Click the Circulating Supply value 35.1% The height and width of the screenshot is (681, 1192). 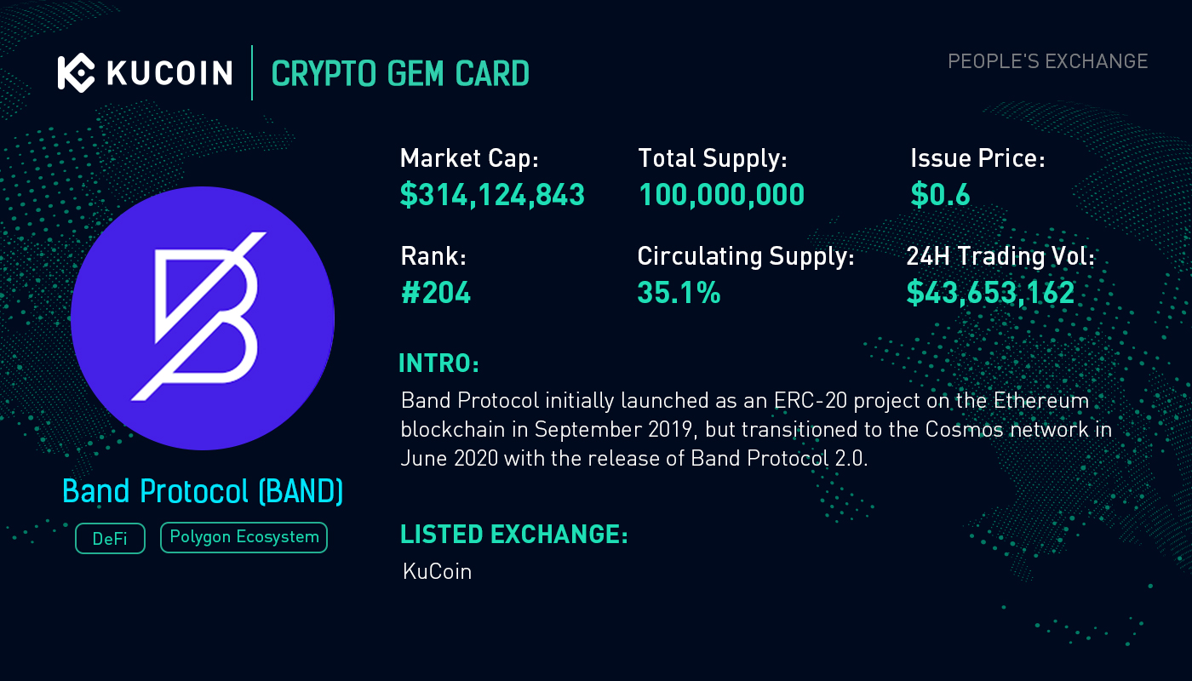tap(679, 293)
